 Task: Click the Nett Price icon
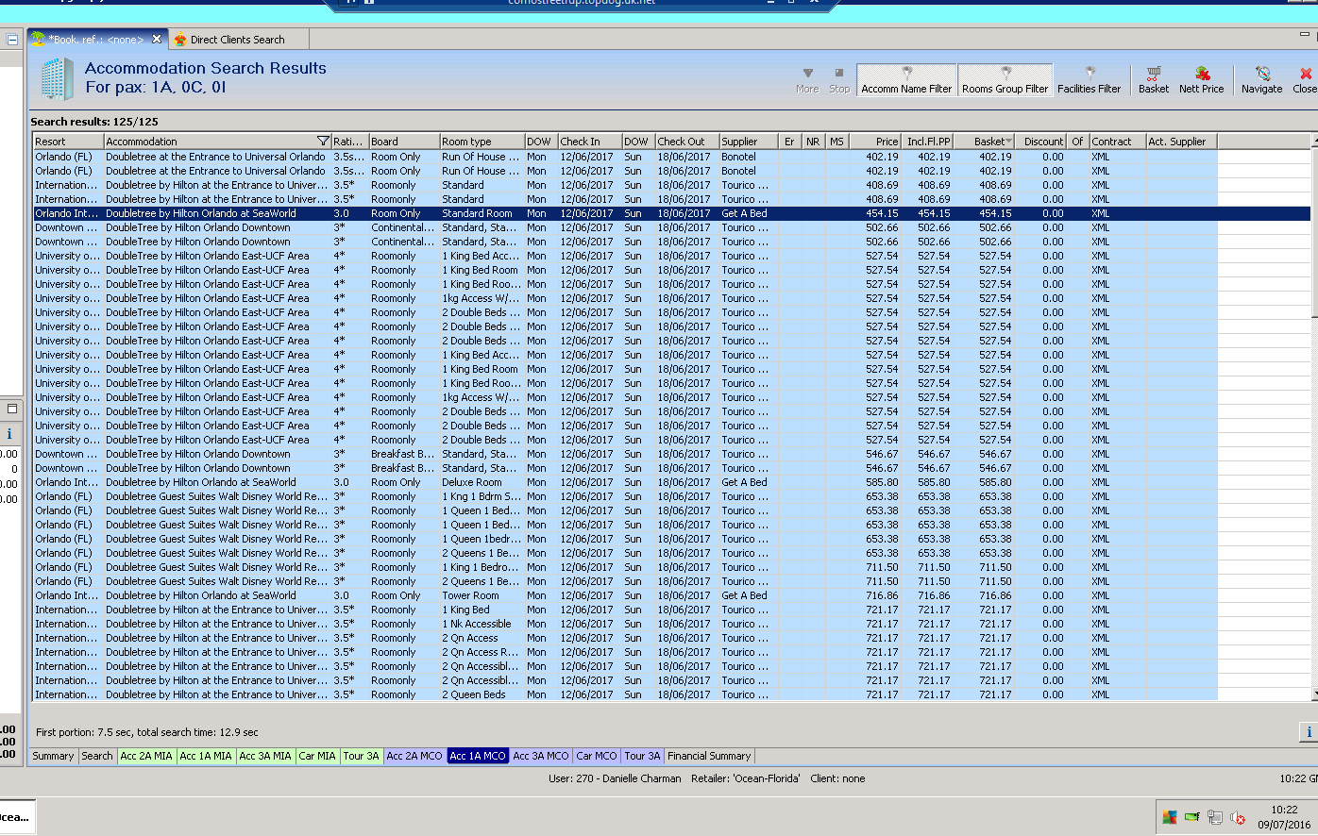[x=1201, y=75]
